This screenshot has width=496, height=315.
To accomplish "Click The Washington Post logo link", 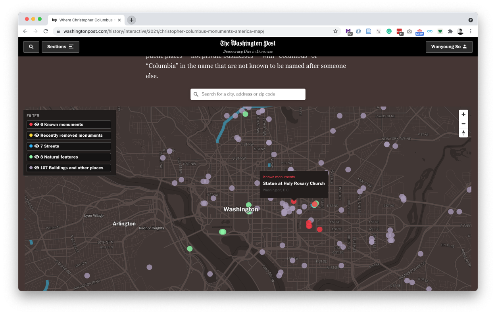I will 248,44.
